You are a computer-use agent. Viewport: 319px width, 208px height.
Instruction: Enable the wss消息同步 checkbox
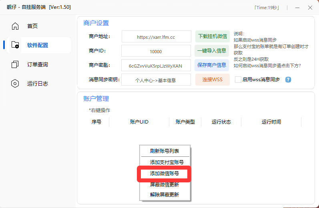238,80
